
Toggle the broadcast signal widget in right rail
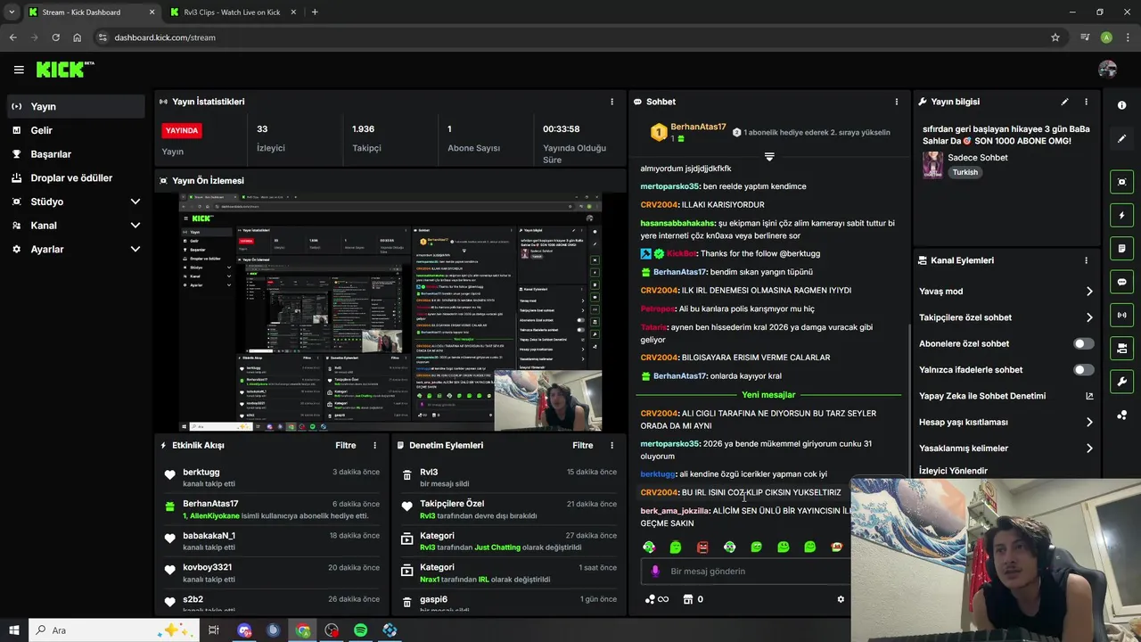[x=1121, y=315]
